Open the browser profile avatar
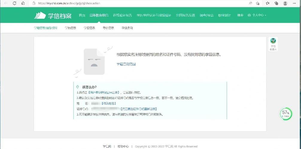301x149 pixels. (x=285, y=3)
